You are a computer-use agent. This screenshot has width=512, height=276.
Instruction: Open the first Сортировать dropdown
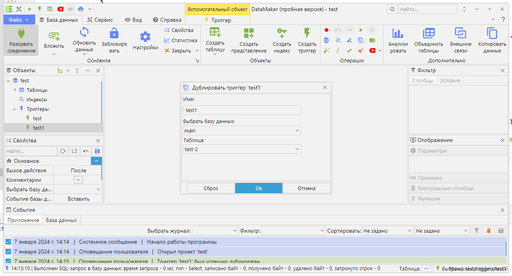point(388,231)
